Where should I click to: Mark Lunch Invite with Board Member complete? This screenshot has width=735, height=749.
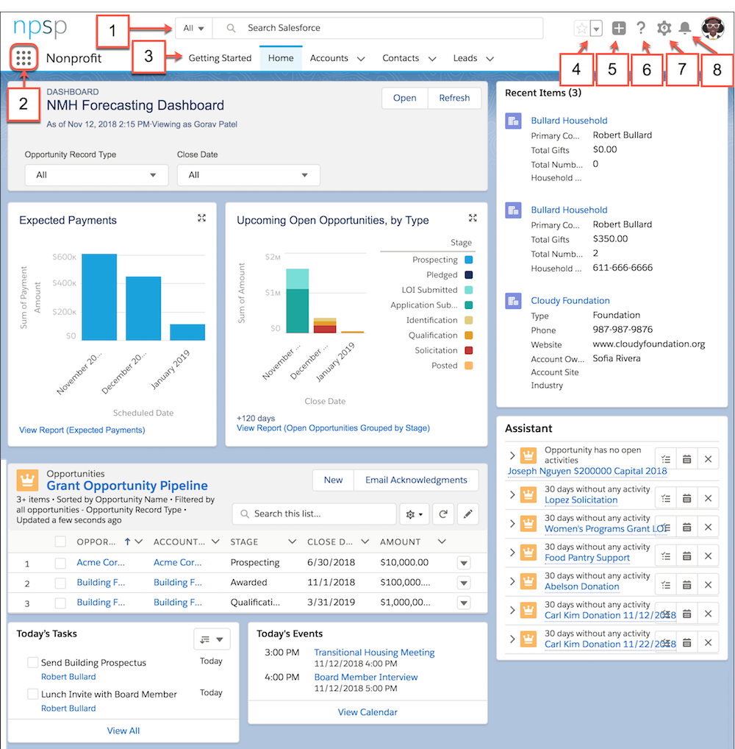[x=32, y=694]
